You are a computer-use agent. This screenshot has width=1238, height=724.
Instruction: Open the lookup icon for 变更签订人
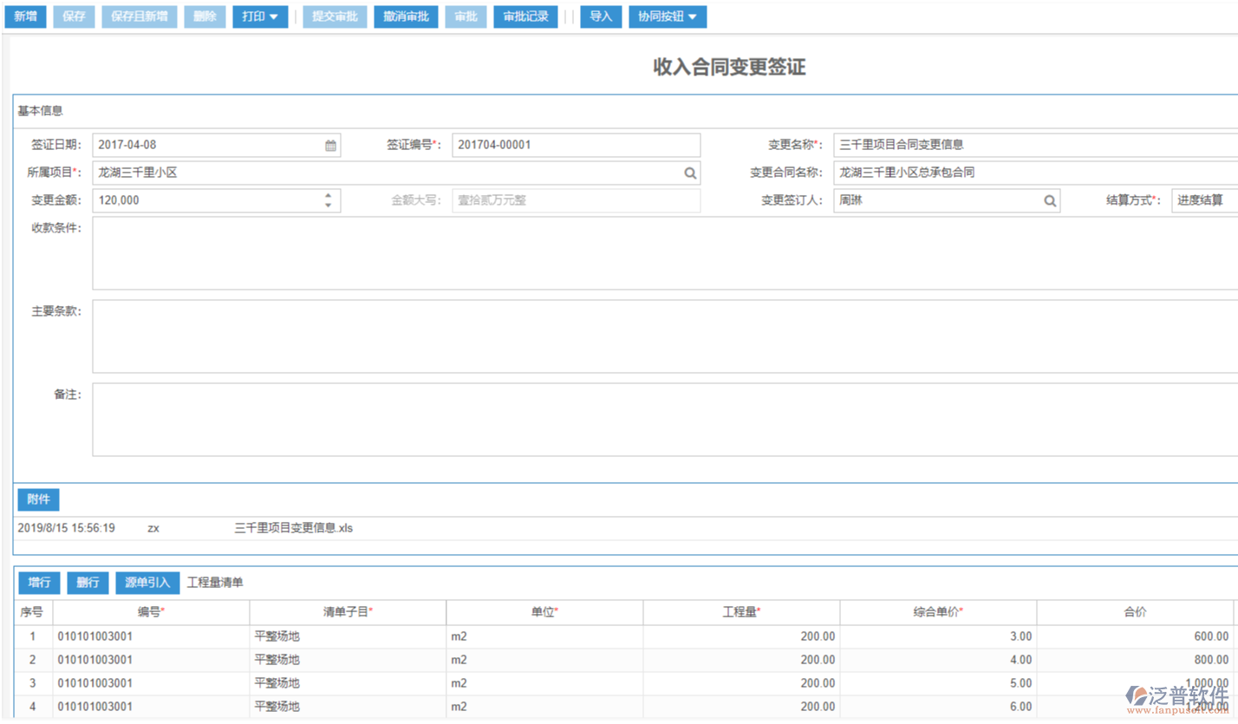(x=1050, y=200)
